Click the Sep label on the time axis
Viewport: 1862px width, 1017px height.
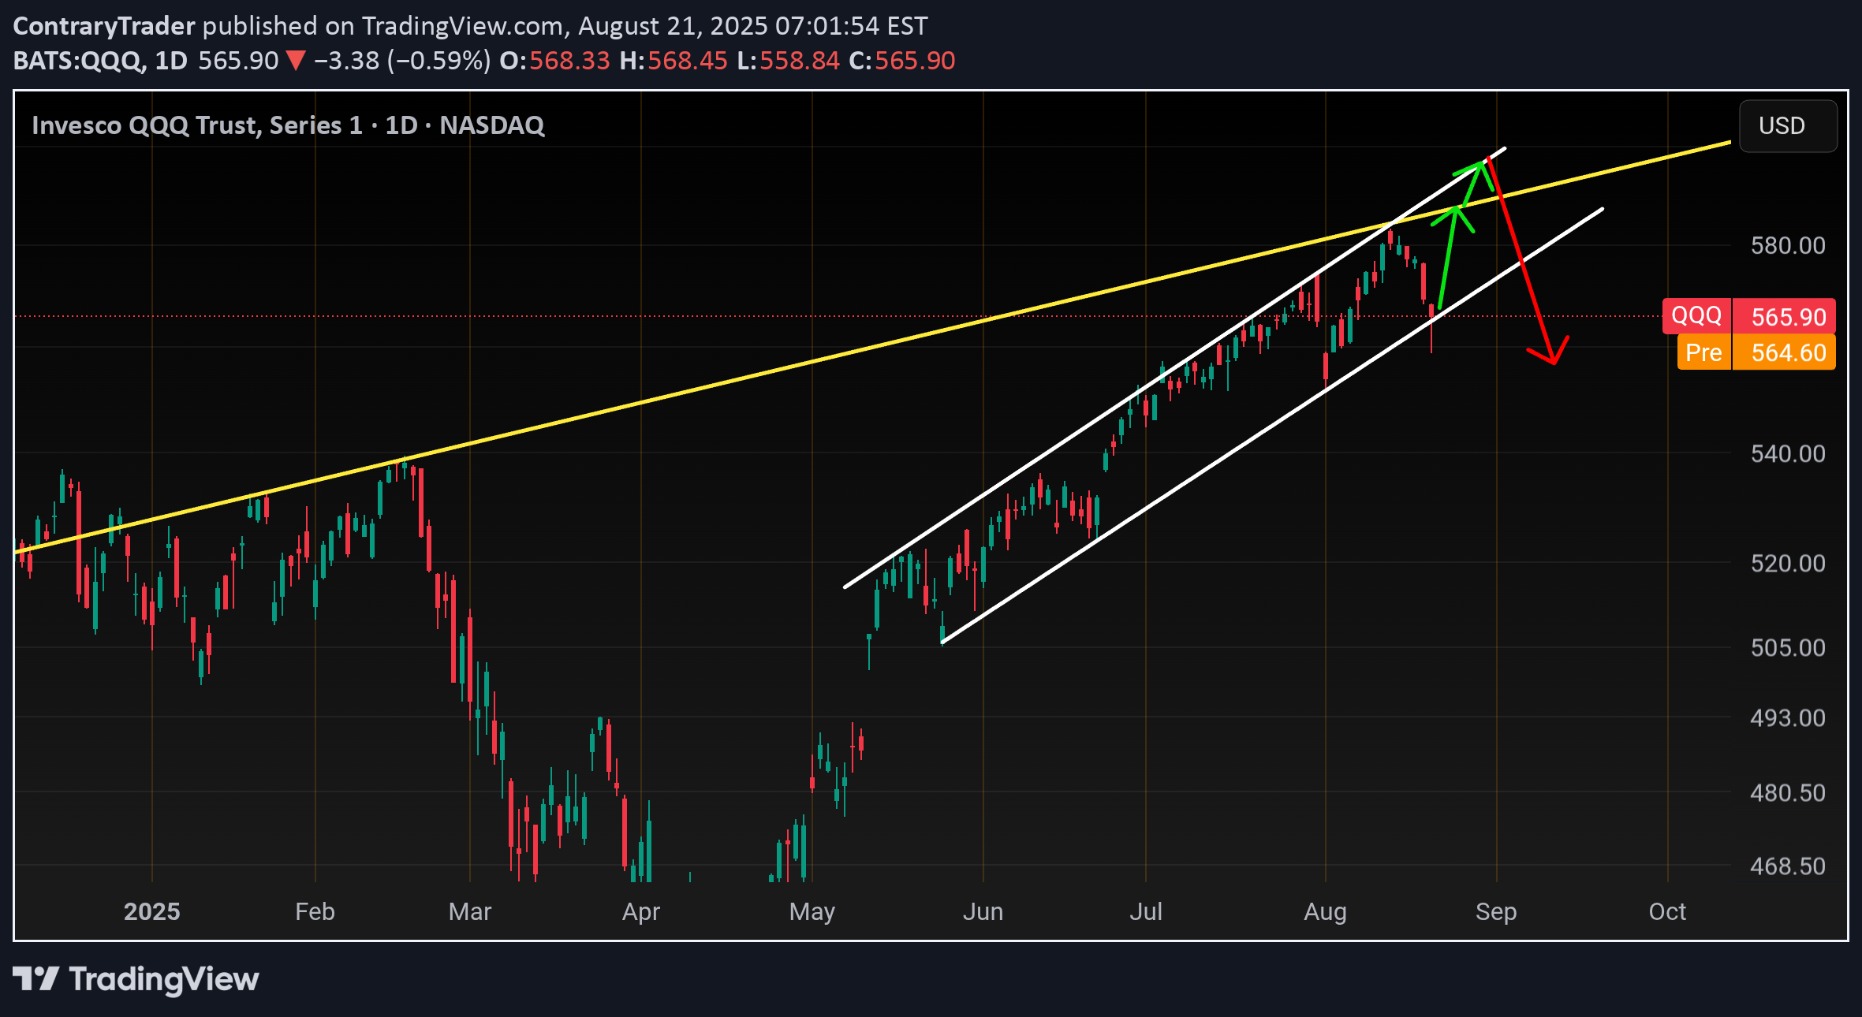coord(1496,911)
